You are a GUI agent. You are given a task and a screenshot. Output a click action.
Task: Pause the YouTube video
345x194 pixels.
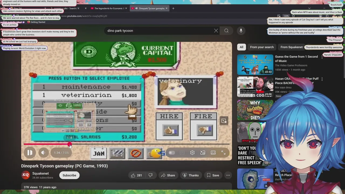(30, 153)
